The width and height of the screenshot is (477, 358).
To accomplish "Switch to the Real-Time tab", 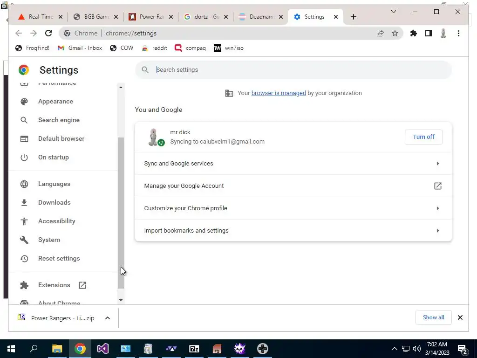I will pos(40,17).
